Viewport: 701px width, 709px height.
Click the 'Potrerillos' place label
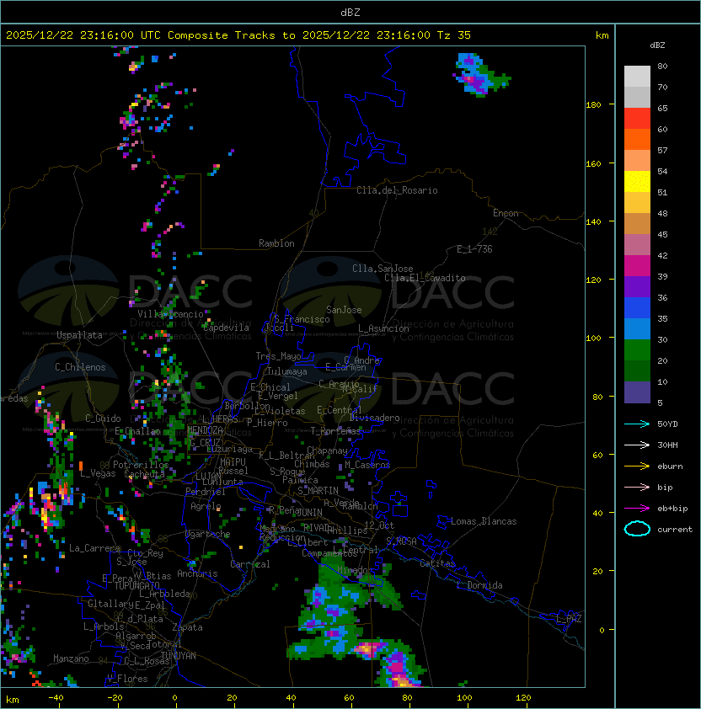pos(141,464)
